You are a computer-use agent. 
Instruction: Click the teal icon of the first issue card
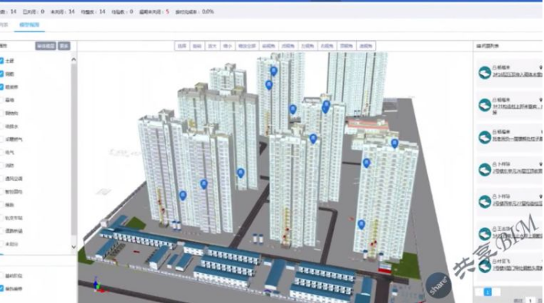click(x=485, y=73)
